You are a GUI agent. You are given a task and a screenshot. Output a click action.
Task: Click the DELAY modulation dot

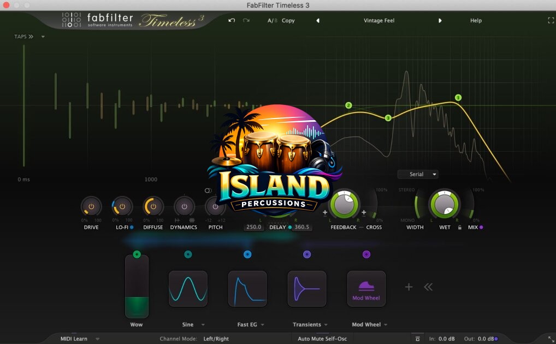click(289, 227)
